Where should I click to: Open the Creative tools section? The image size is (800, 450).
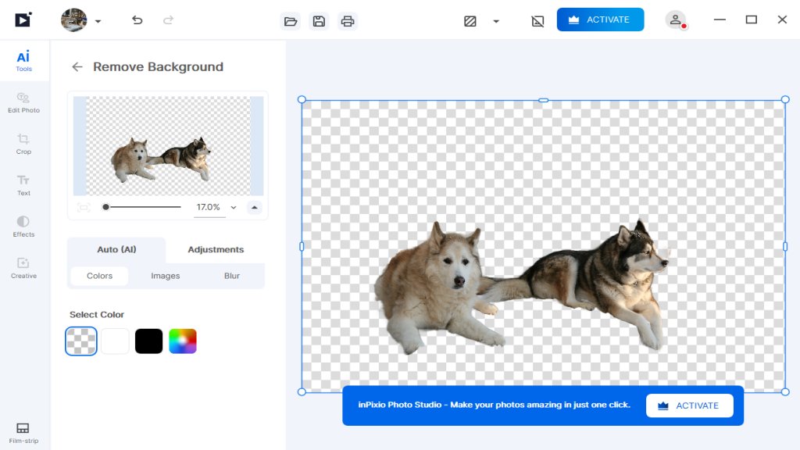[23, 268]
